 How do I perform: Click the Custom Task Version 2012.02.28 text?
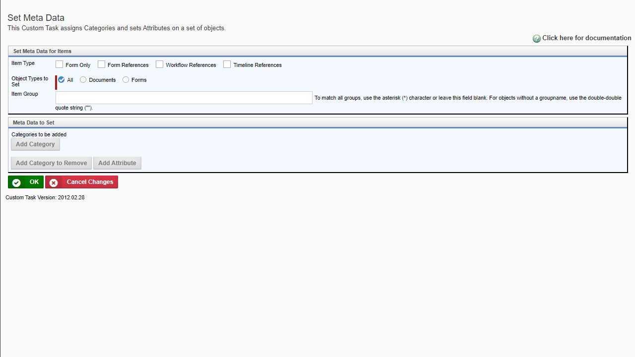(45, 197)
